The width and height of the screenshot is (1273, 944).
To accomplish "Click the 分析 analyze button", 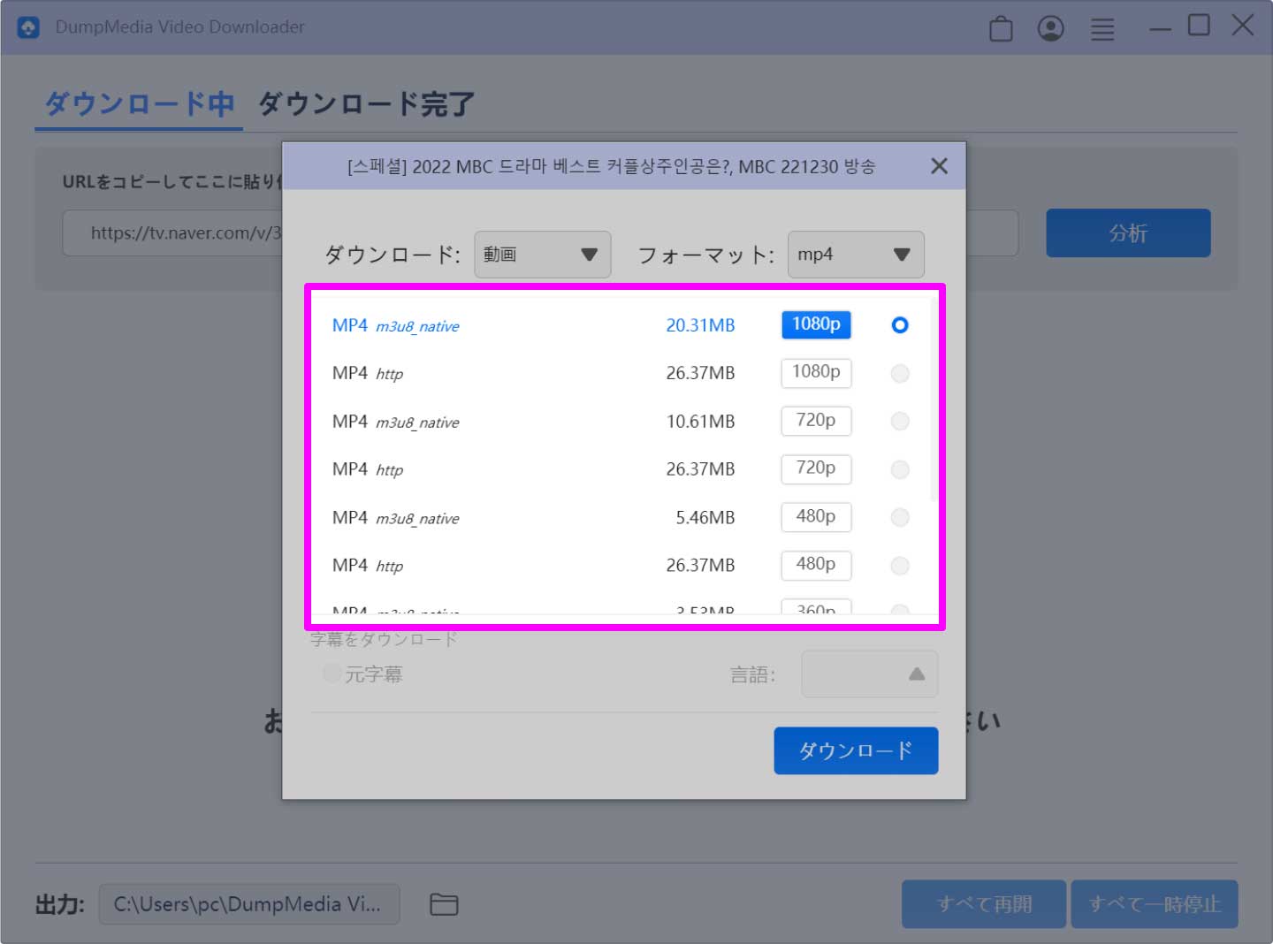I will (1128, 233).
